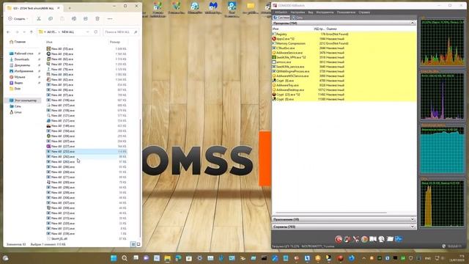
Task: Open the Windows Start menu
Action: pyautogui.click(x=114, y=258)
